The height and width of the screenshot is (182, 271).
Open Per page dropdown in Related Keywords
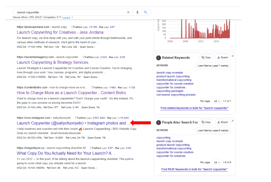click(x=217, y=101)
